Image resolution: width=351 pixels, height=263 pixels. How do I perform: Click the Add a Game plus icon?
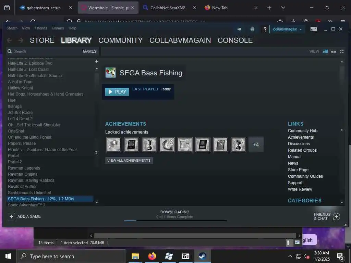pos(11,216)
